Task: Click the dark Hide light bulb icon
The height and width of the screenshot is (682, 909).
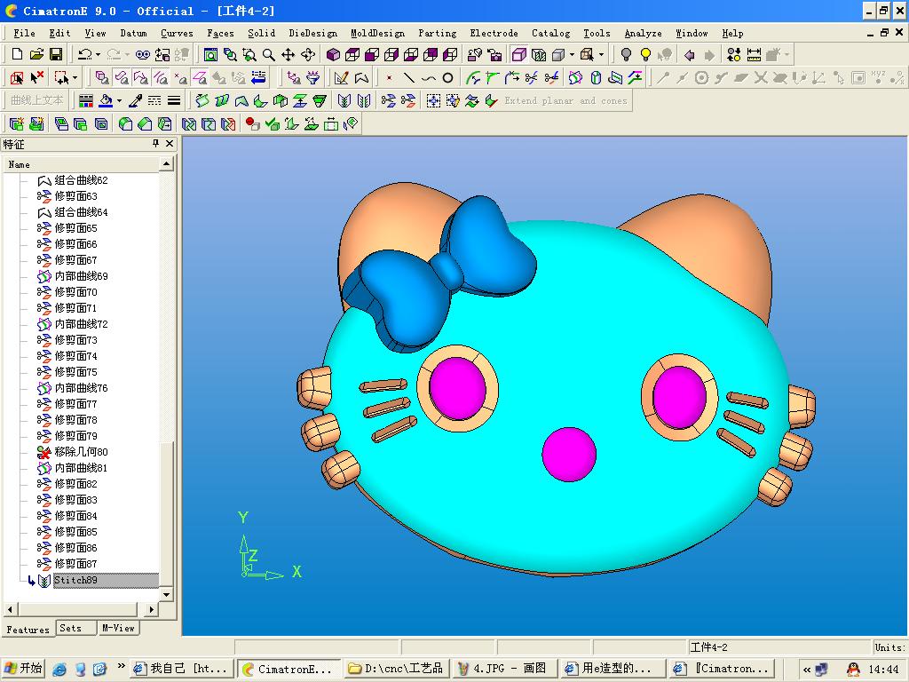Action: point(626,54)
